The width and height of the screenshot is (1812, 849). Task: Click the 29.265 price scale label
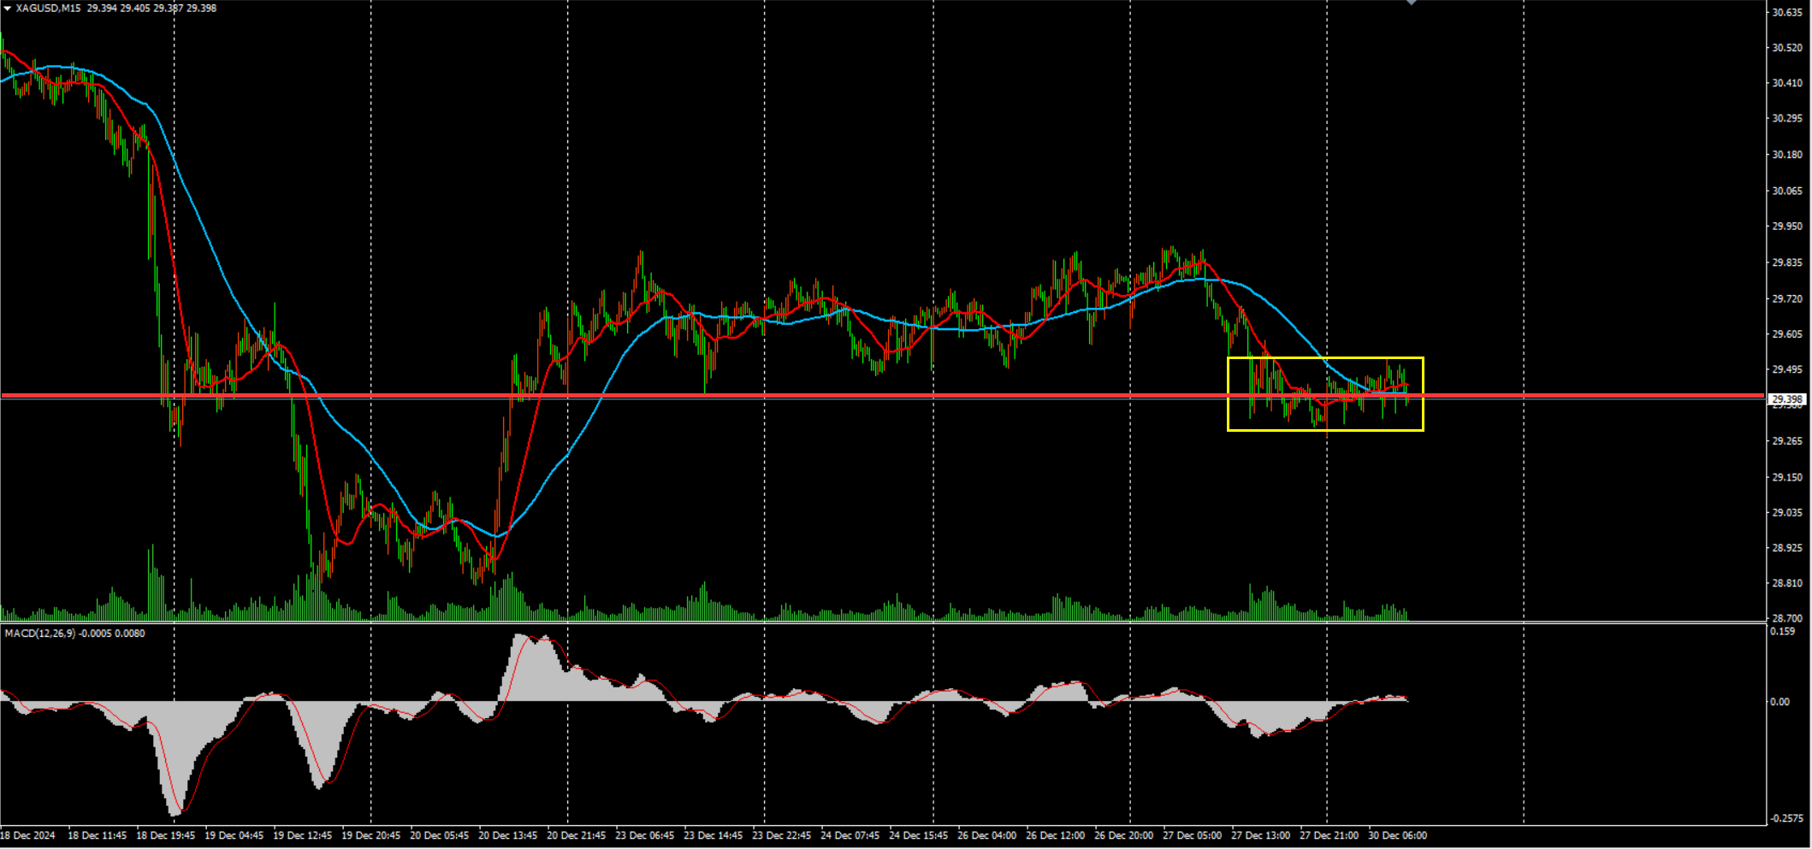[x=1787, y=442]
